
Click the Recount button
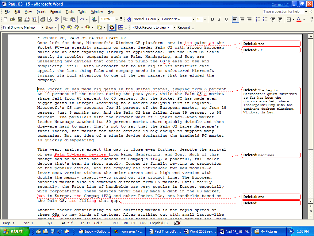(184, 27)
